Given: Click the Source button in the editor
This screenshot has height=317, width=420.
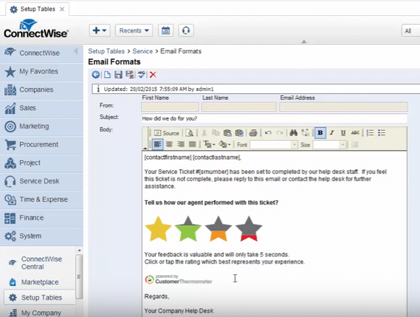Looking at the screenshot, I should [166, 133].
